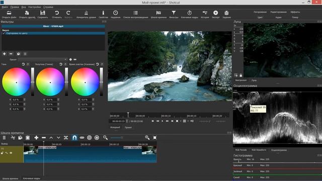This screenshot has height=181, width=322.
Task: Open the Properties panel icon
Action: [103, 13]
